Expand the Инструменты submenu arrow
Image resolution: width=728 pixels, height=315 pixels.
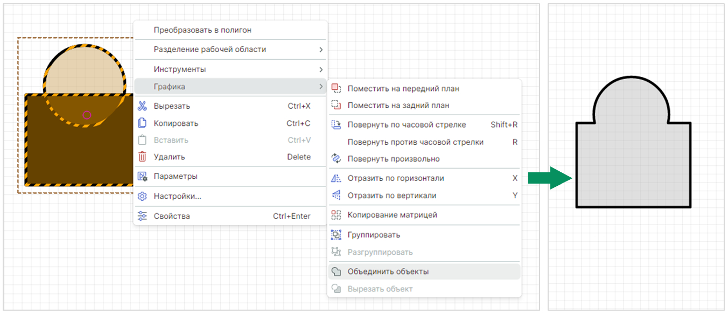[321, 69]
